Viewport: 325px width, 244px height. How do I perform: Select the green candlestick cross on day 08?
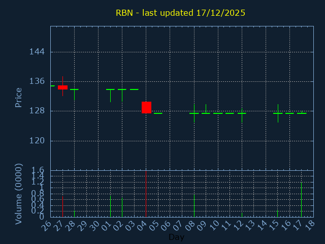pos(194,113)
